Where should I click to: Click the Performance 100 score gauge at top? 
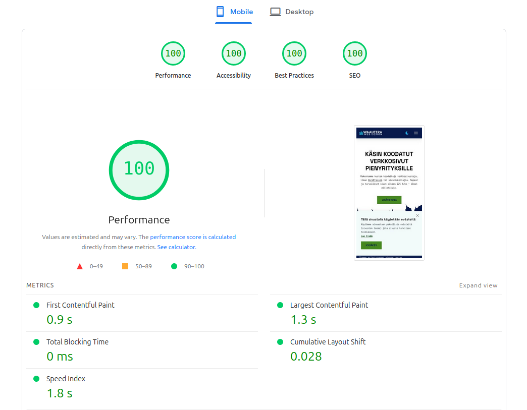173,53
